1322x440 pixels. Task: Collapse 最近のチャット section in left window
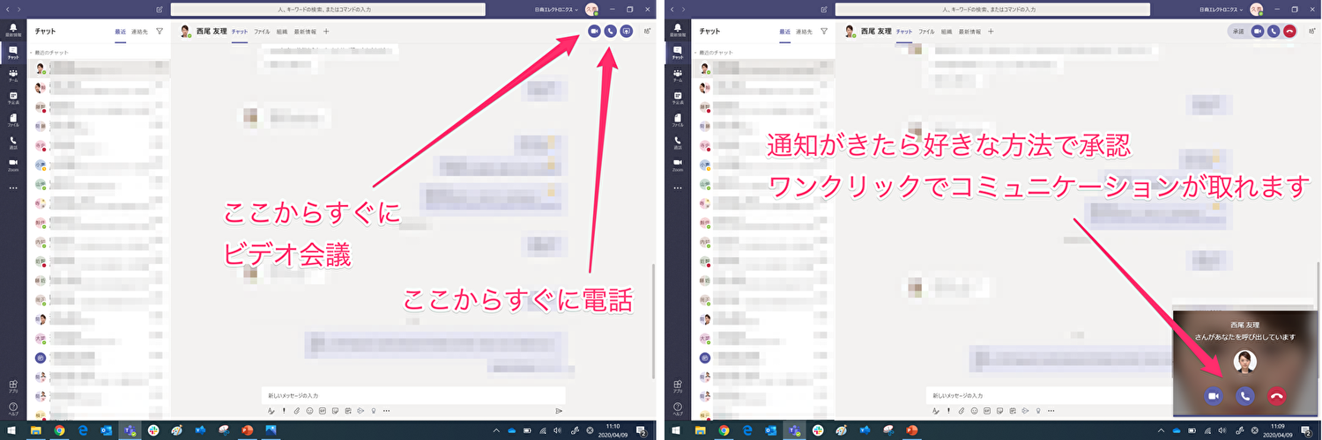[51, 53]
